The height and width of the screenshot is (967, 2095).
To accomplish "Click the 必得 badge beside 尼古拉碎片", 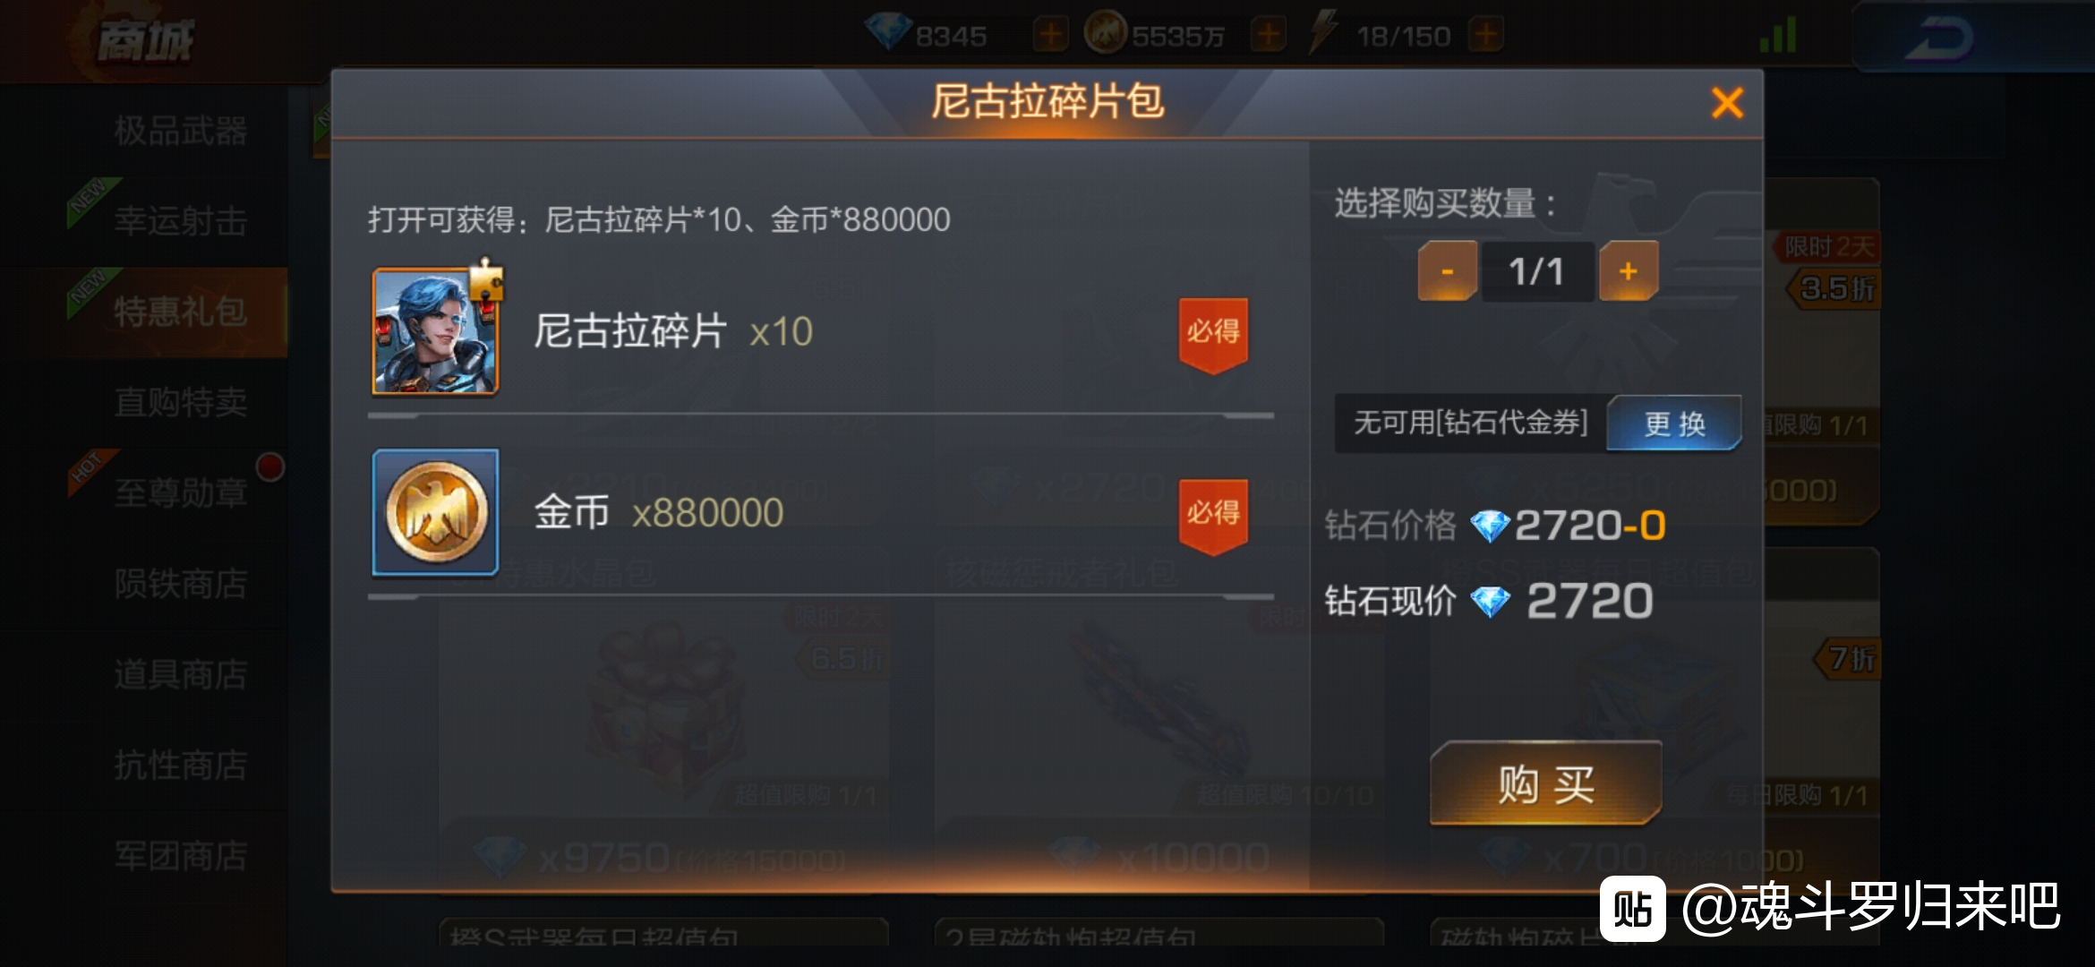I will [x=1213, y=335].
